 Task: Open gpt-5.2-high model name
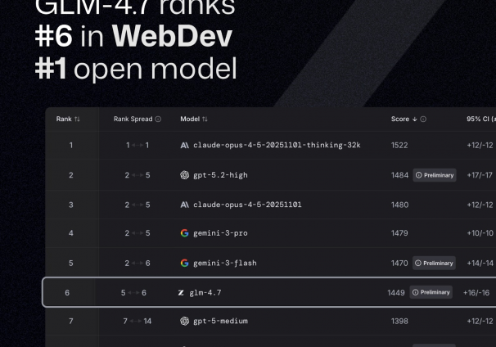(220, 175)
